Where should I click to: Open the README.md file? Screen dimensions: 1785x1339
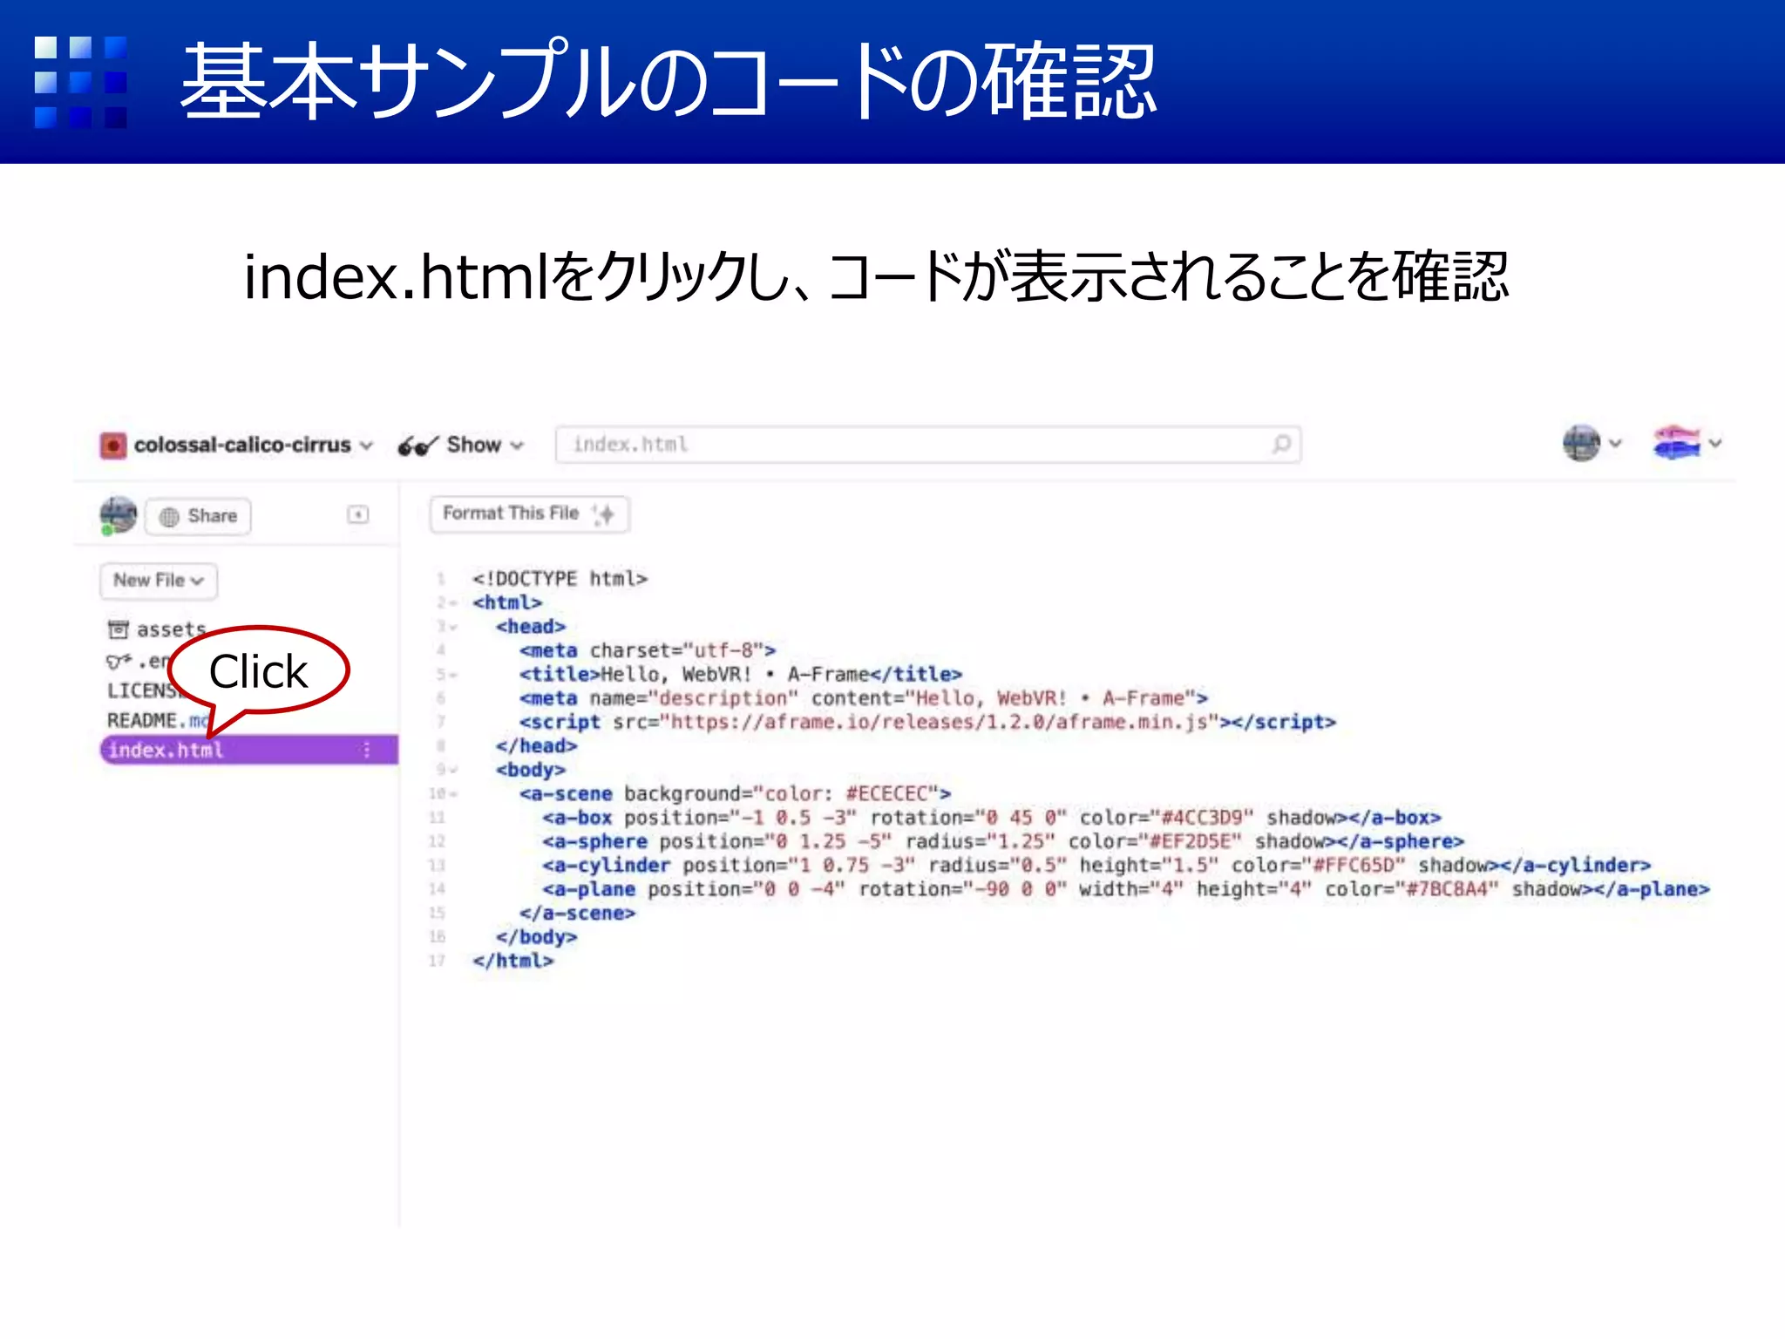pyautogui.click(x=157, y=720)
